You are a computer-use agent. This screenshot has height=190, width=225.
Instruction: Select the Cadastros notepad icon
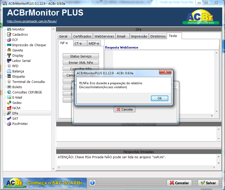click(x=9, y=34)
